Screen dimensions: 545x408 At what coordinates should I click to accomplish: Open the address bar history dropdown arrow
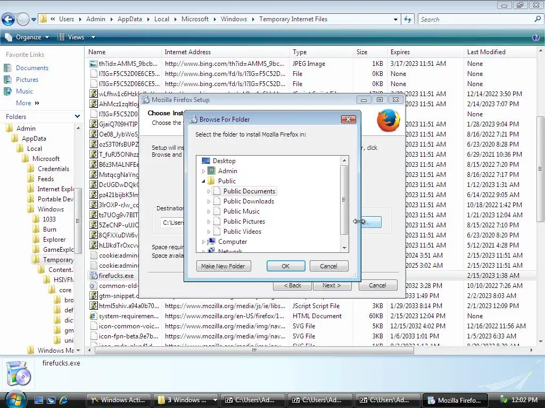coord(395,20)
